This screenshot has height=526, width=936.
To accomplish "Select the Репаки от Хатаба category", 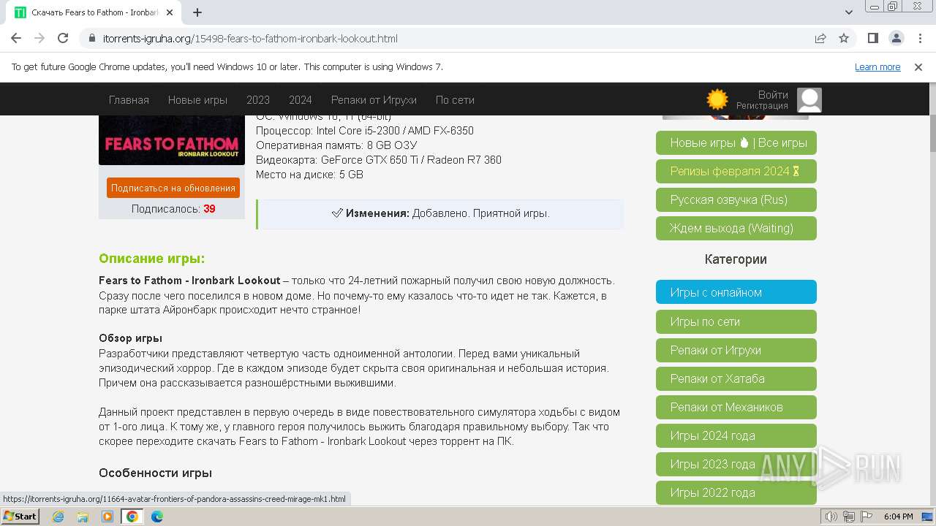I will pyautogui.click(x=736, y=378).
